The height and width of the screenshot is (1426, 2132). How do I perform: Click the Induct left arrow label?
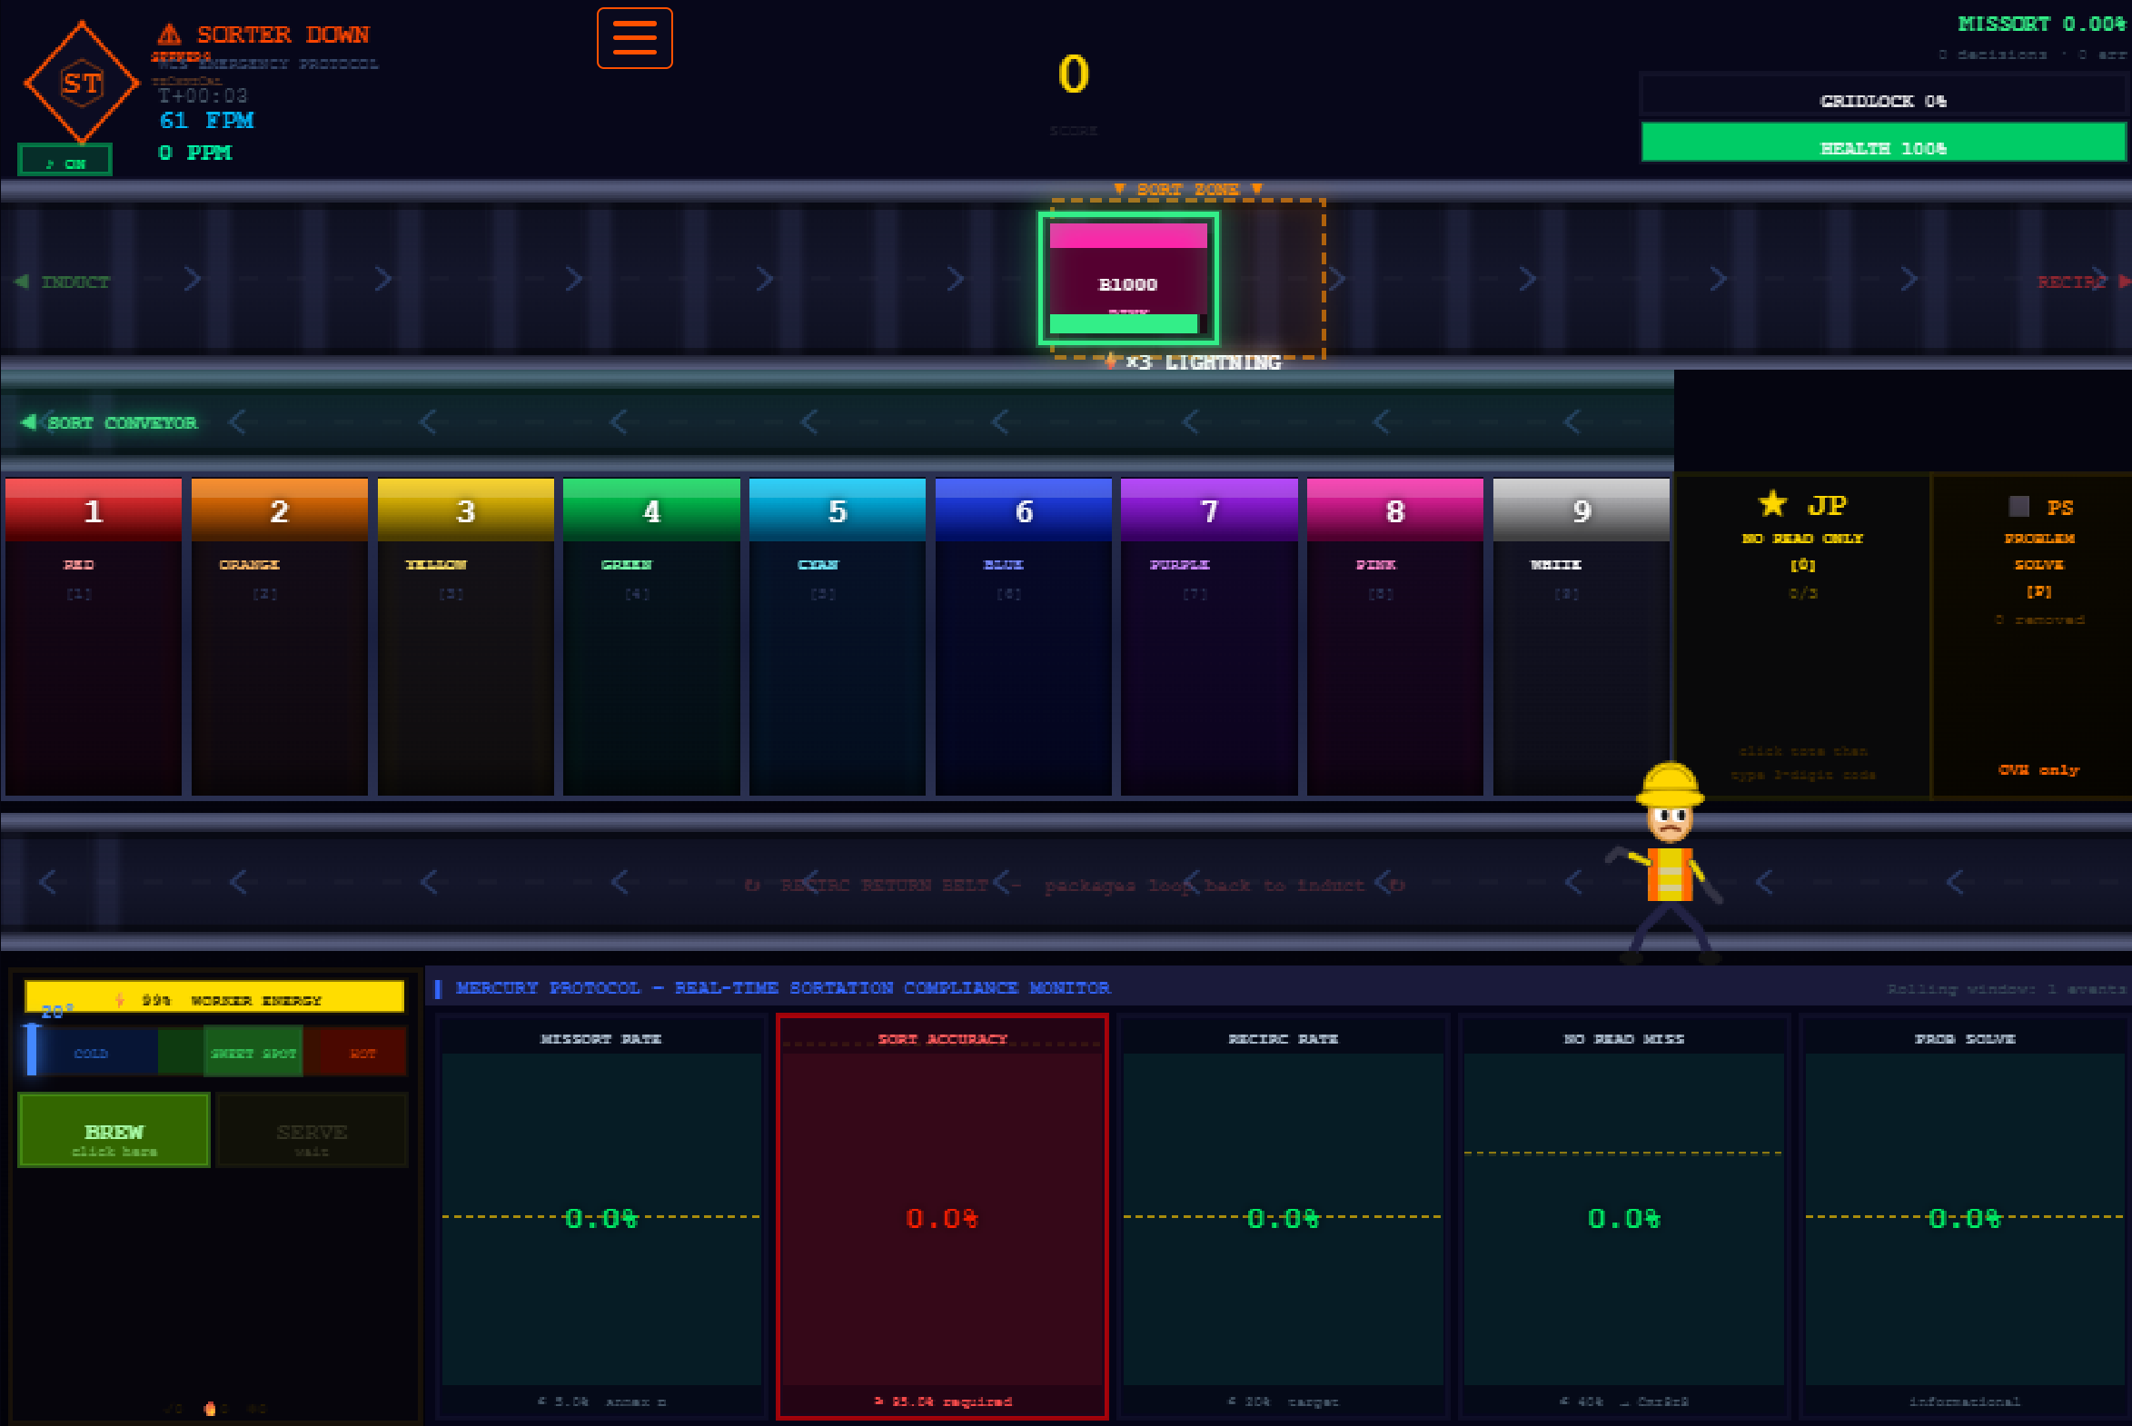point(62,282)
